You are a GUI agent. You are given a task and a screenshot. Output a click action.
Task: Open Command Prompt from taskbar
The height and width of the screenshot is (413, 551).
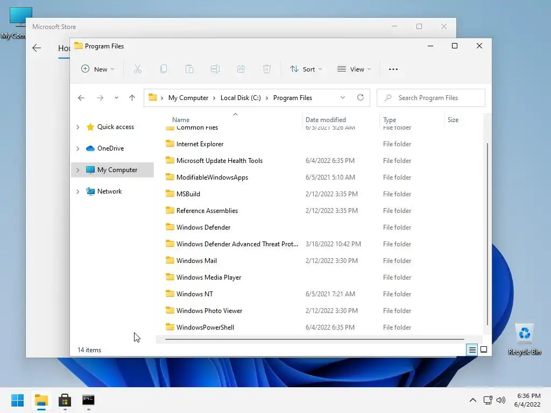[x=88, y=400]
